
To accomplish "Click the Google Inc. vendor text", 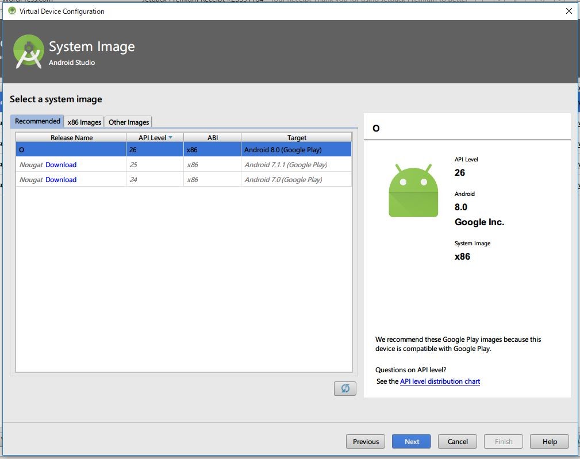I will click(479, 222).
